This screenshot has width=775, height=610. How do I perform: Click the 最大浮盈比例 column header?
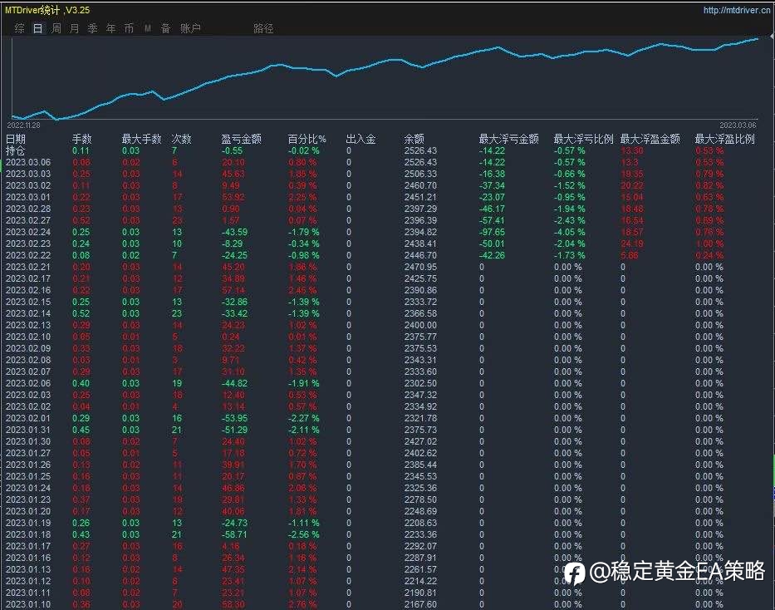tap(724, 139)
